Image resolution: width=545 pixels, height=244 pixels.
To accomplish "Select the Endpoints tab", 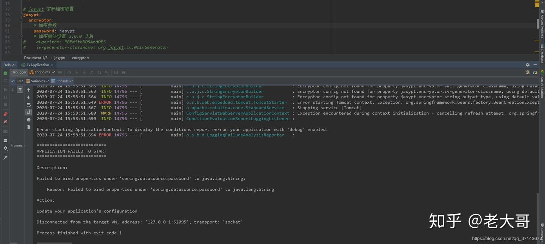I will click(42, 72).
